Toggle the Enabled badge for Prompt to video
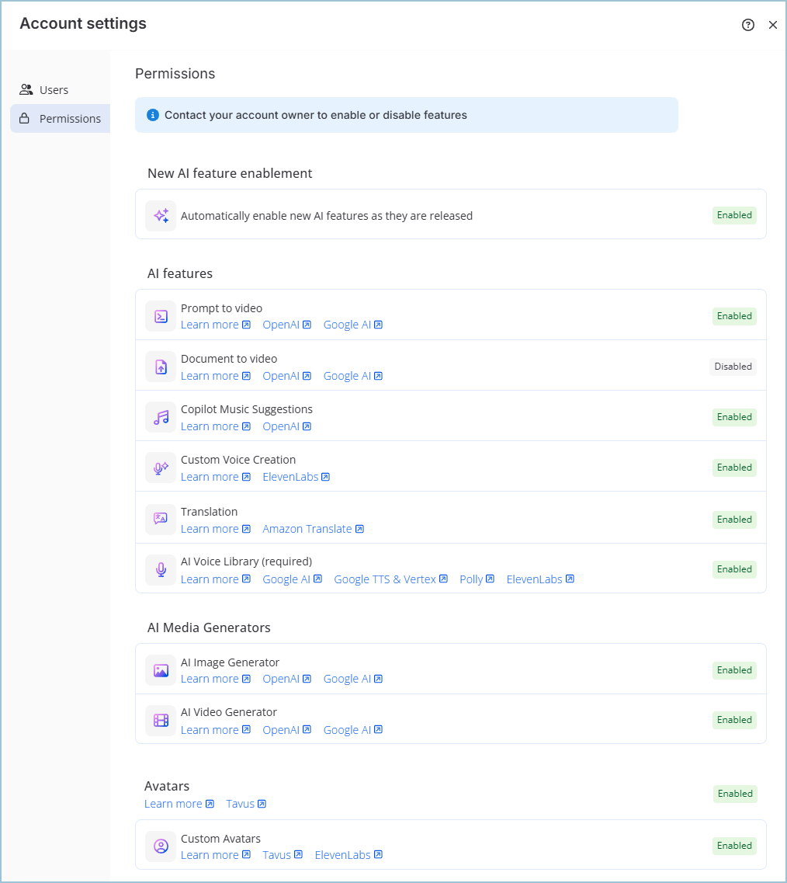The height and width of the screenshot is (883, 787). 733,316
